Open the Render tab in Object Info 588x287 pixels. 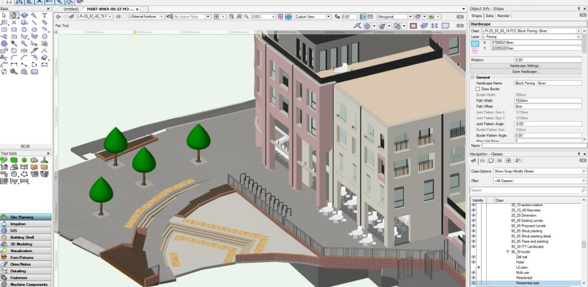pos(503,16)
